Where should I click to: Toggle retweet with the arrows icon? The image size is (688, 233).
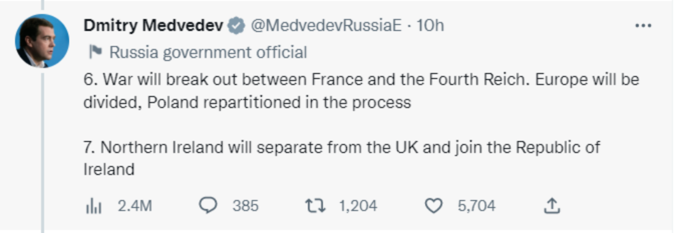(315, 206)
